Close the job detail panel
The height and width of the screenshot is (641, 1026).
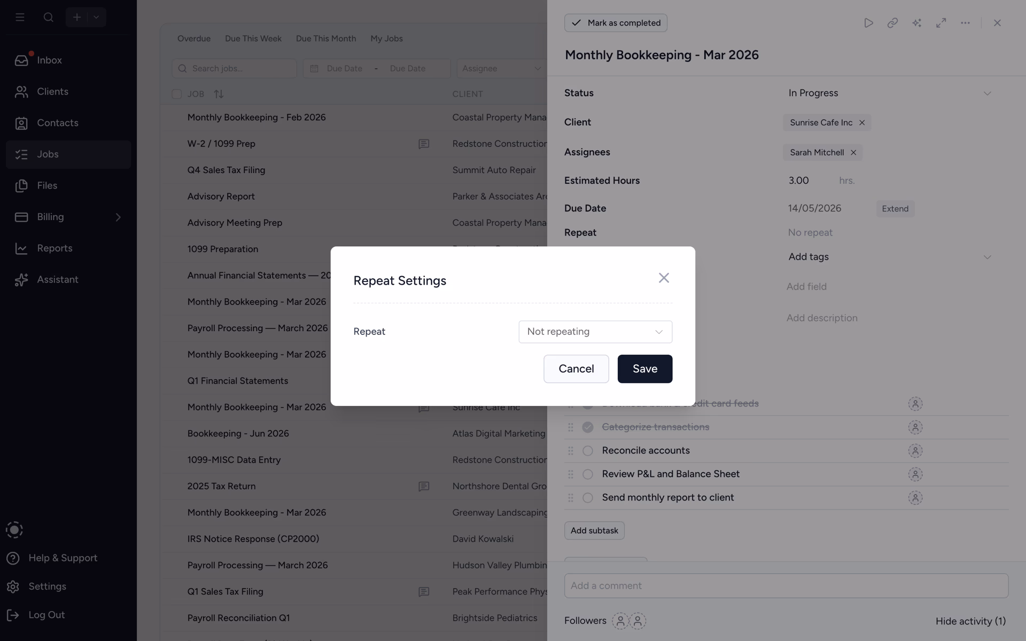point(997,23)
